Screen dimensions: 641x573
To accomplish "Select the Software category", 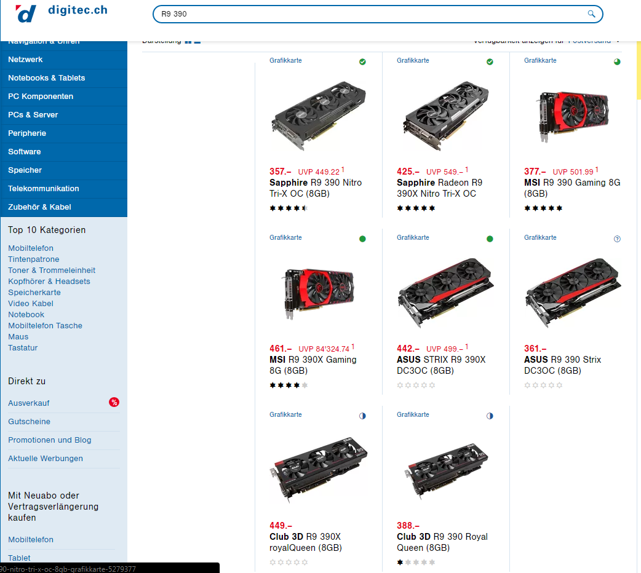I will tap(64, 152).
